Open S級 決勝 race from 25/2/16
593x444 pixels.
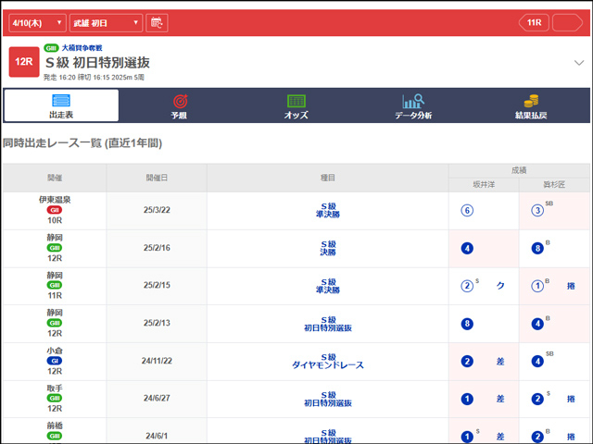pos(327,248)
